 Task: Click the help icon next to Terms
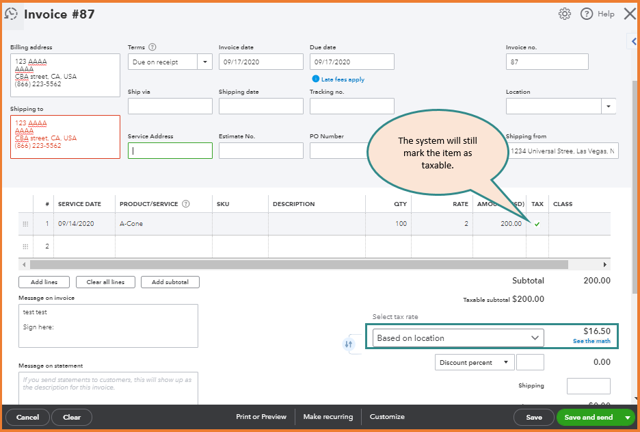point(150,47)
